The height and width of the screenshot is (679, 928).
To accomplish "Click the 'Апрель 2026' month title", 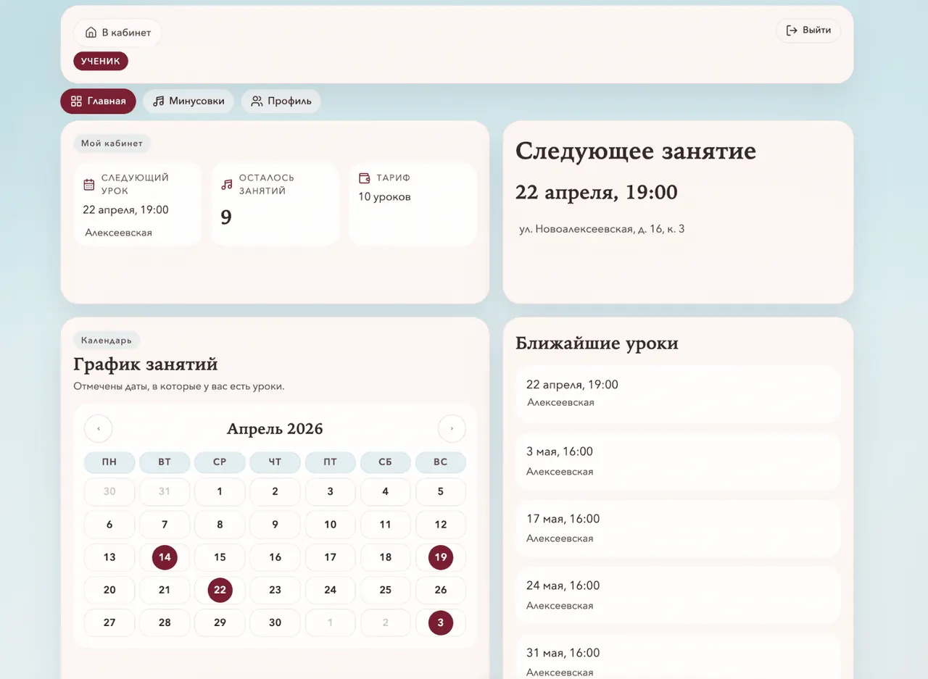I will (x=275, y=428).
